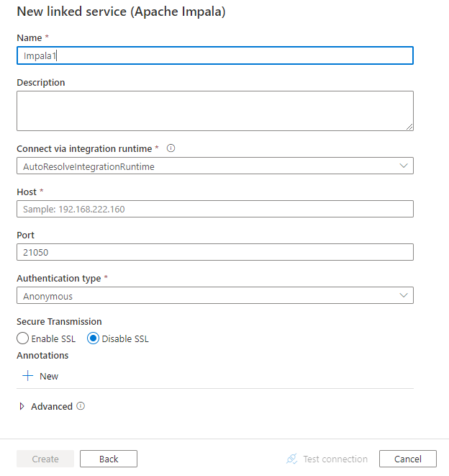Expand the Advanced section triangle
Viewport: 449px width, 476px height.
point(22,407)
